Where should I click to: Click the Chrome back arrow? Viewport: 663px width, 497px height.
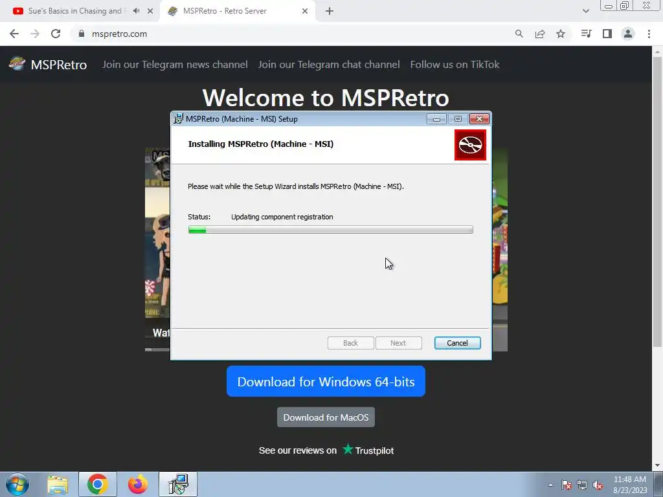point(14,34)
